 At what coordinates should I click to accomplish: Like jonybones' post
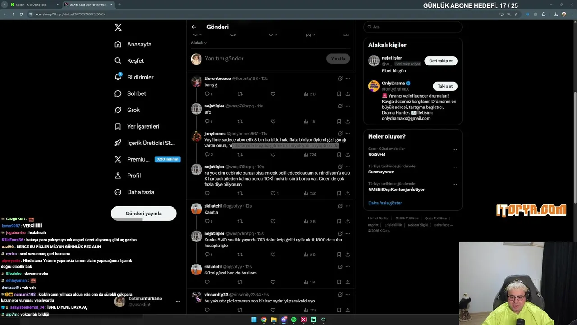click(273, 154)
